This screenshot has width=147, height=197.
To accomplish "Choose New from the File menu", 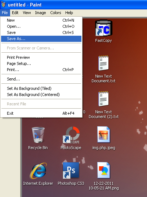I will coord(41,20).
